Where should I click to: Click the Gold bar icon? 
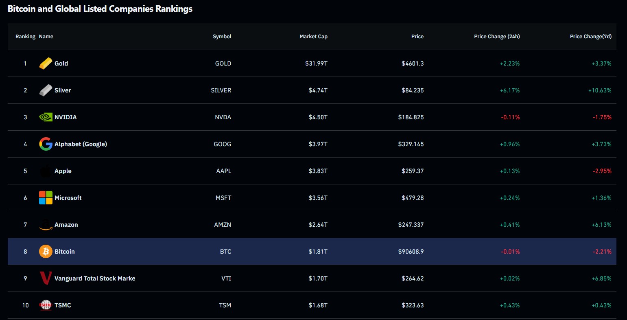46,64
